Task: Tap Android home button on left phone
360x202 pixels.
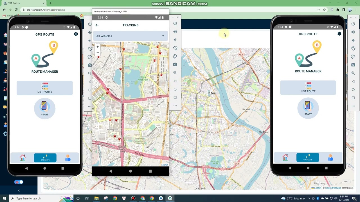Action: (x=44, y=168)
